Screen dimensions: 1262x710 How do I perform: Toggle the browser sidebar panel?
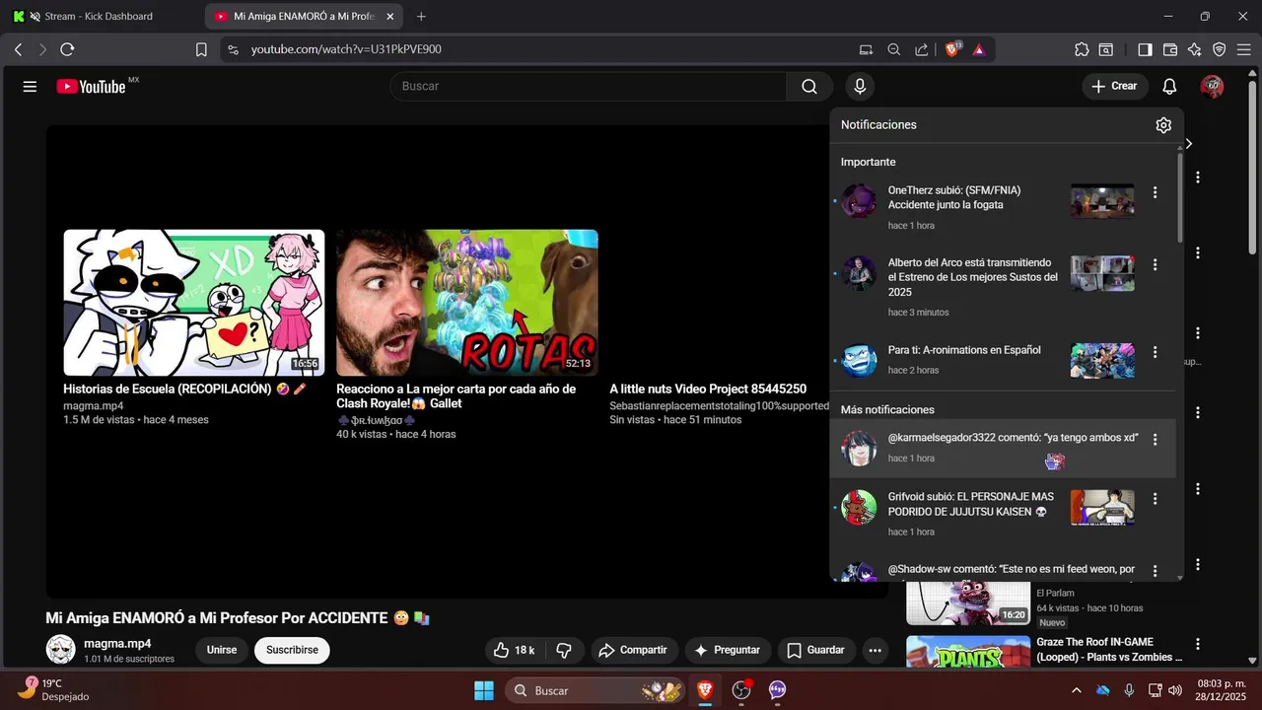[1145, 49]
